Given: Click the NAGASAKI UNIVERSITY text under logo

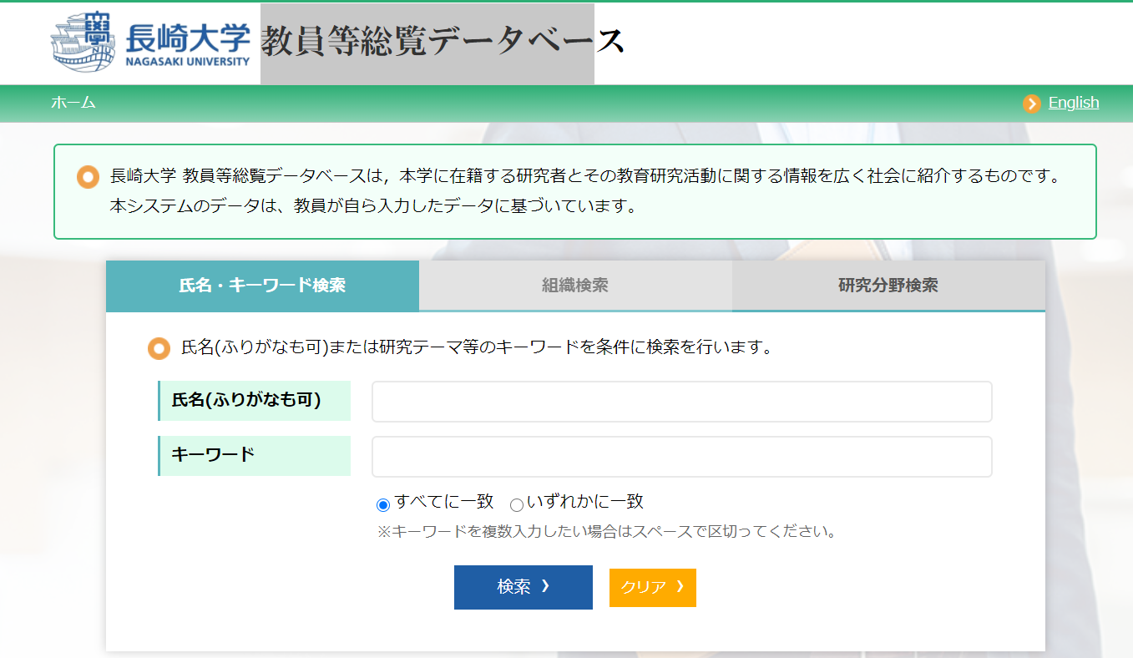Looking at the screenshot, I should coord(188,61).
